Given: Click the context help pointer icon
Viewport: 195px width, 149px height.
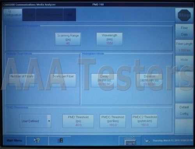Looking at the screenshot, I should (37, 140).
